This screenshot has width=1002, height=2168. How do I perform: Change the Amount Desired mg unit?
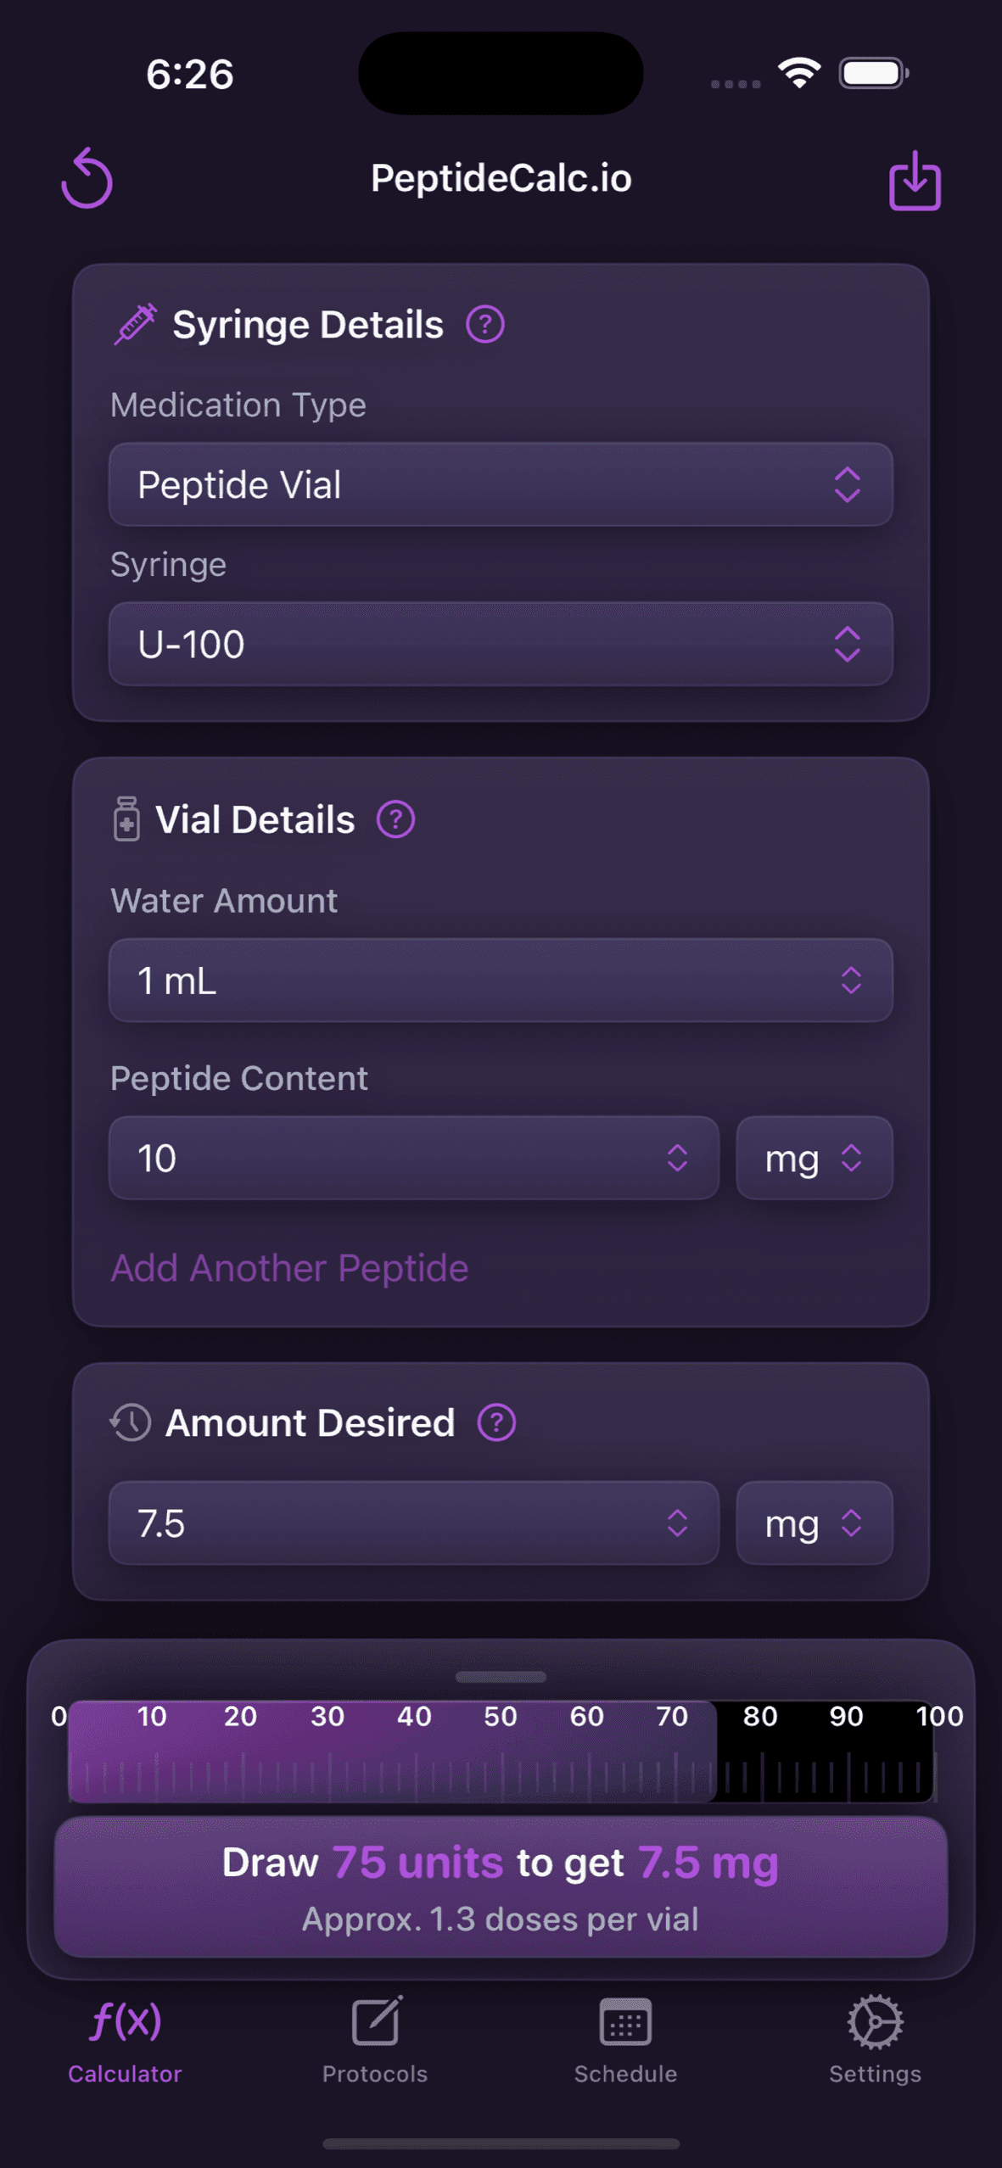[814, 1523]
